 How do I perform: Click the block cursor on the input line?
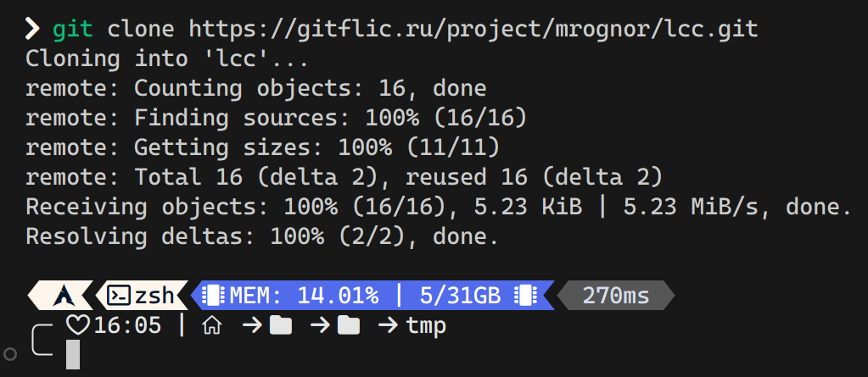pyautogui.click(x=73, y=354)
